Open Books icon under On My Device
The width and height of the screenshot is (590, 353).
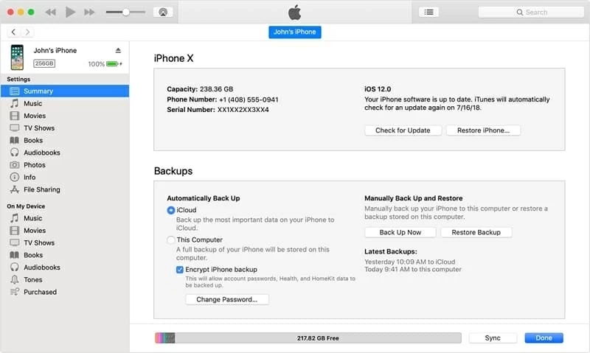tap(14, 255)
